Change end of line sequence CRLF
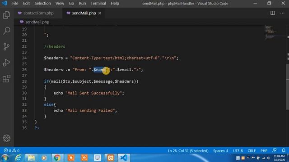This screenshot has width=289, height=162. [x=252, y=151]
